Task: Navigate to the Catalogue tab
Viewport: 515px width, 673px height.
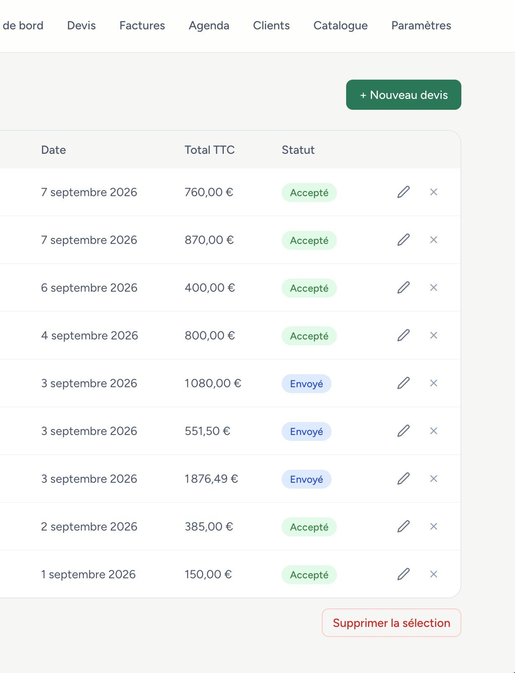Action: click(341, 26)
